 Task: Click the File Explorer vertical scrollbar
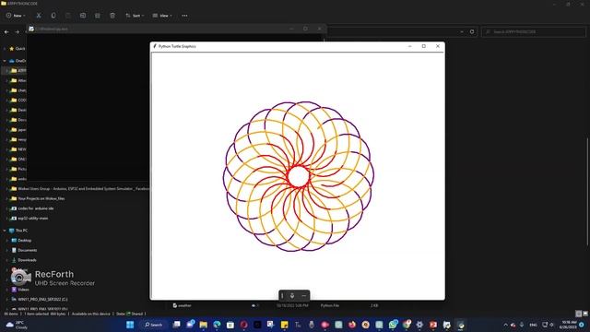coord(588,192)
